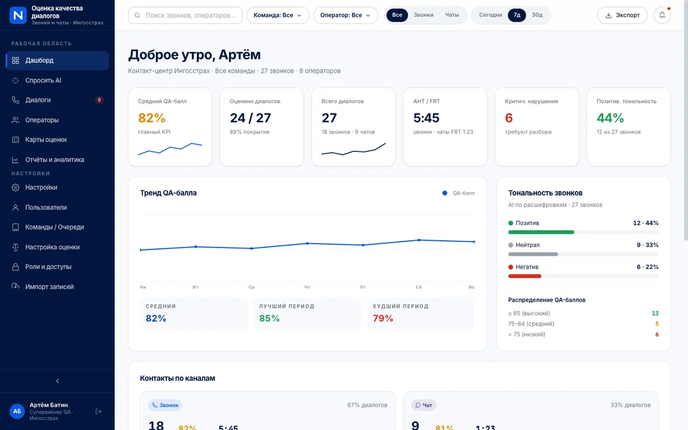Select the 30д period
688x430 pixels.
pyautogui.click(x=537, y=15)
